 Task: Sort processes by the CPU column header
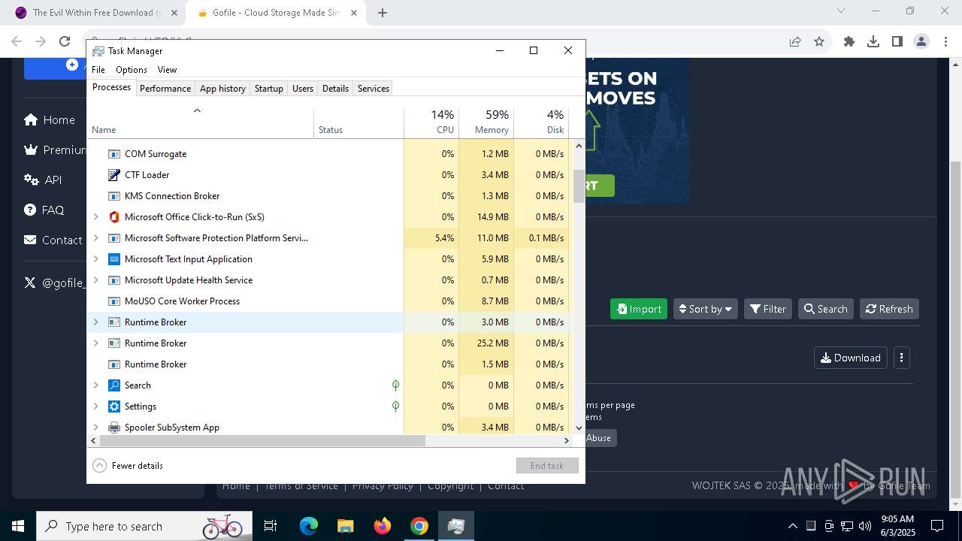(431, 122)
